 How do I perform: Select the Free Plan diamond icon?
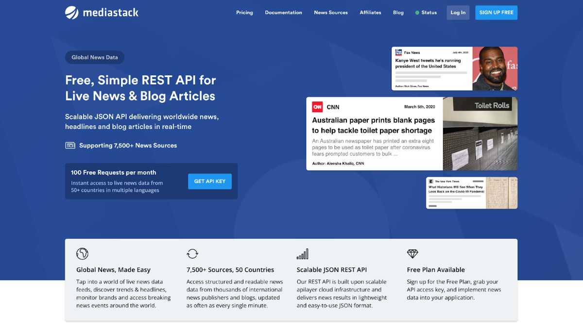(412, 253)
